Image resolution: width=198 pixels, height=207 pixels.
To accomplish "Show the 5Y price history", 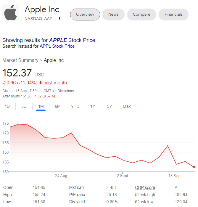I will click(x=109, y=106).
